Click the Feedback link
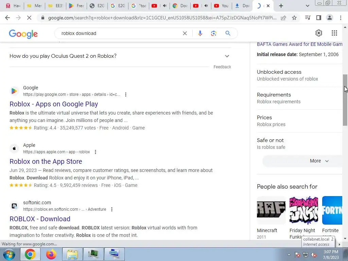Image resolution: width=348 pixels, height=261 pixels. [x=222, y=67]
